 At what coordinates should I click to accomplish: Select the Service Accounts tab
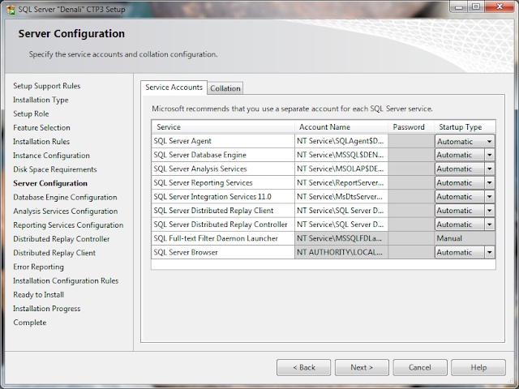[174, 88]
